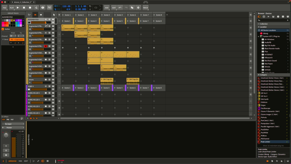The height and width of the screenshot is (164, 291).
Task: Open the FILE menu
Action: point(5,8)
